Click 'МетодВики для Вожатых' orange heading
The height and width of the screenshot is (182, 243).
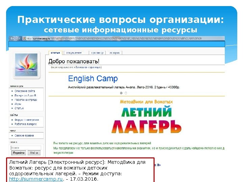[x=146, y=102]
